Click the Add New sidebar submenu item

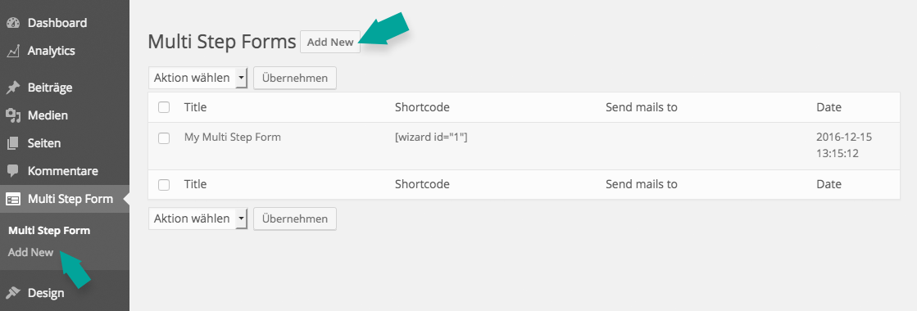pyautogui.click(x=30, y=253)
